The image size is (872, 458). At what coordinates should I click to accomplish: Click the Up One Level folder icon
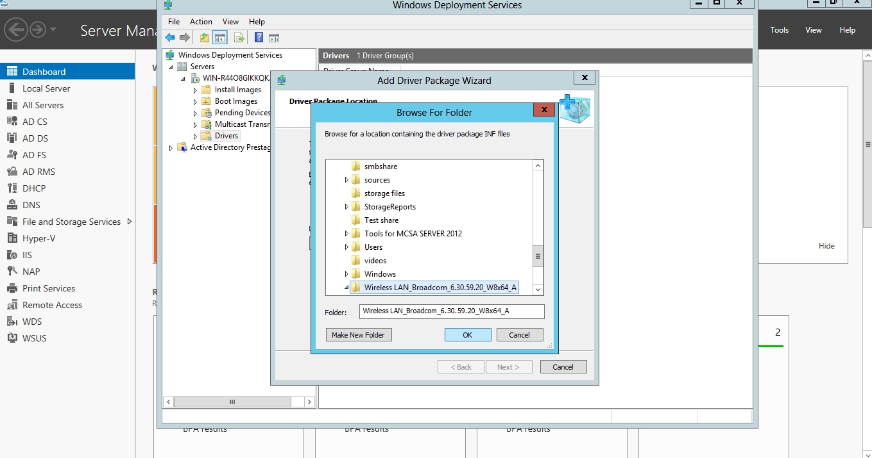204,38
